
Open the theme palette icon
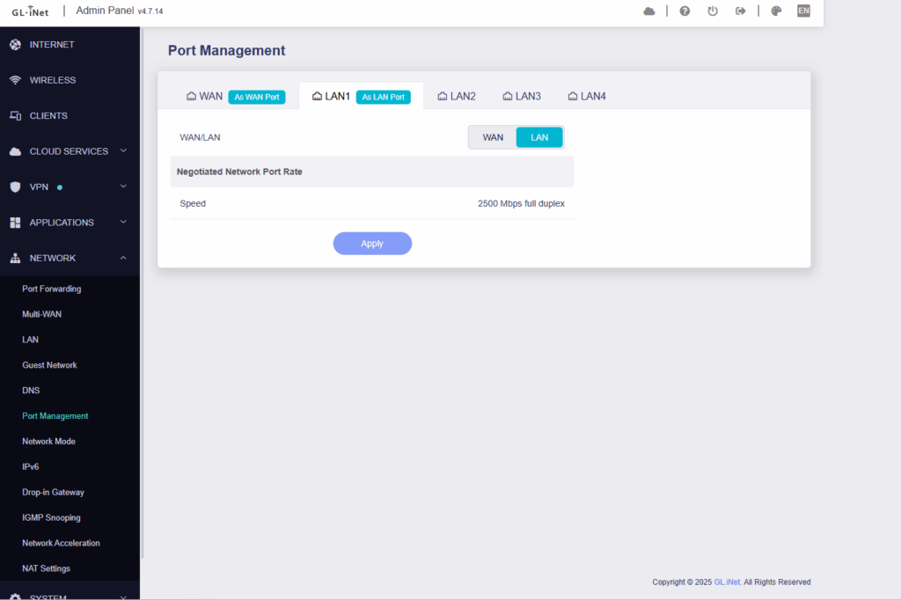tap(776, 11)
